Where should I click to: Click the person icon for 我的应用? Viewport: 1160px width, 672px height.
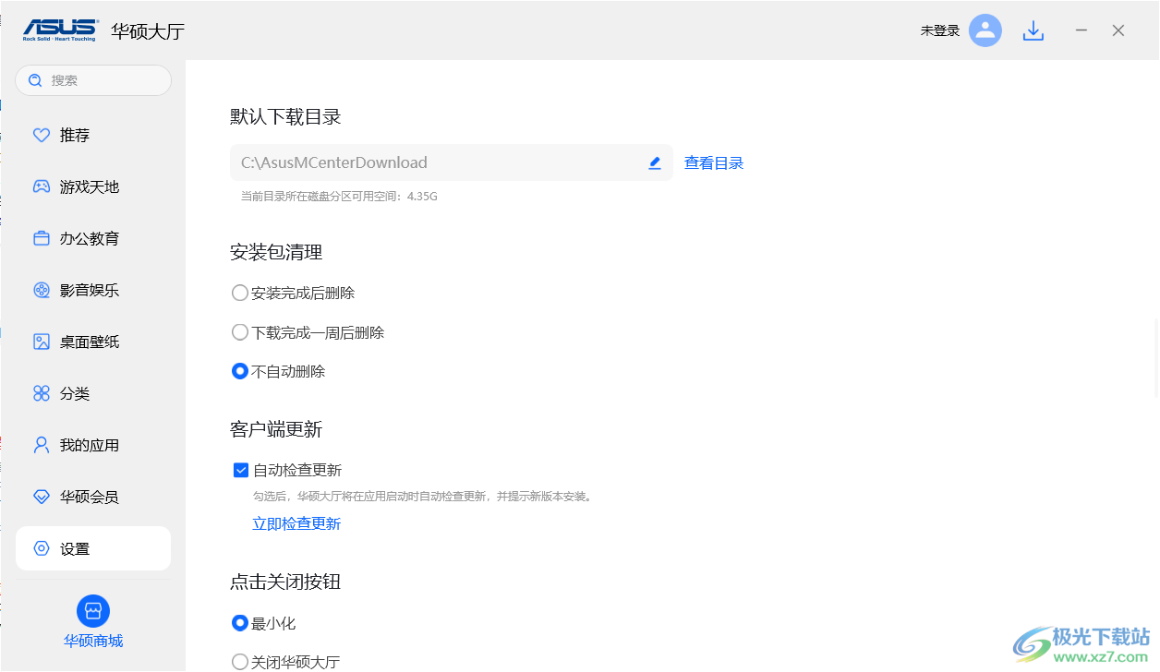pyautogui.click(x=42, y=446)
